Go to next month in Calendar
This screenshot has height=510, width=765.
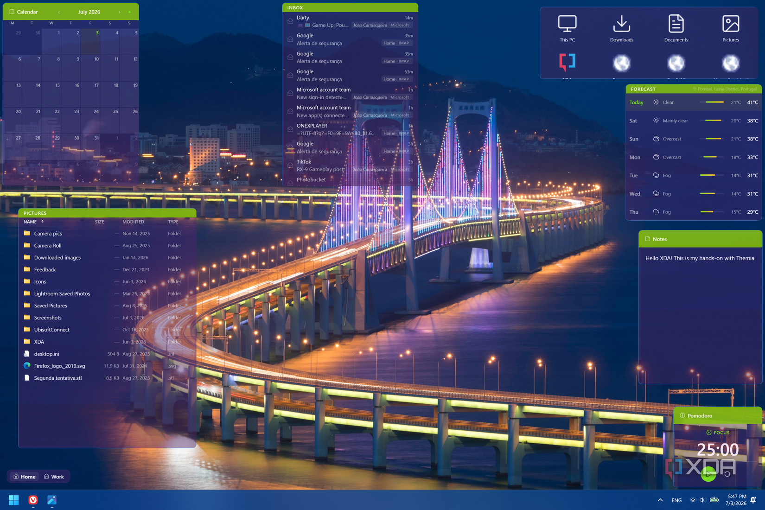[x=119, y=12]
